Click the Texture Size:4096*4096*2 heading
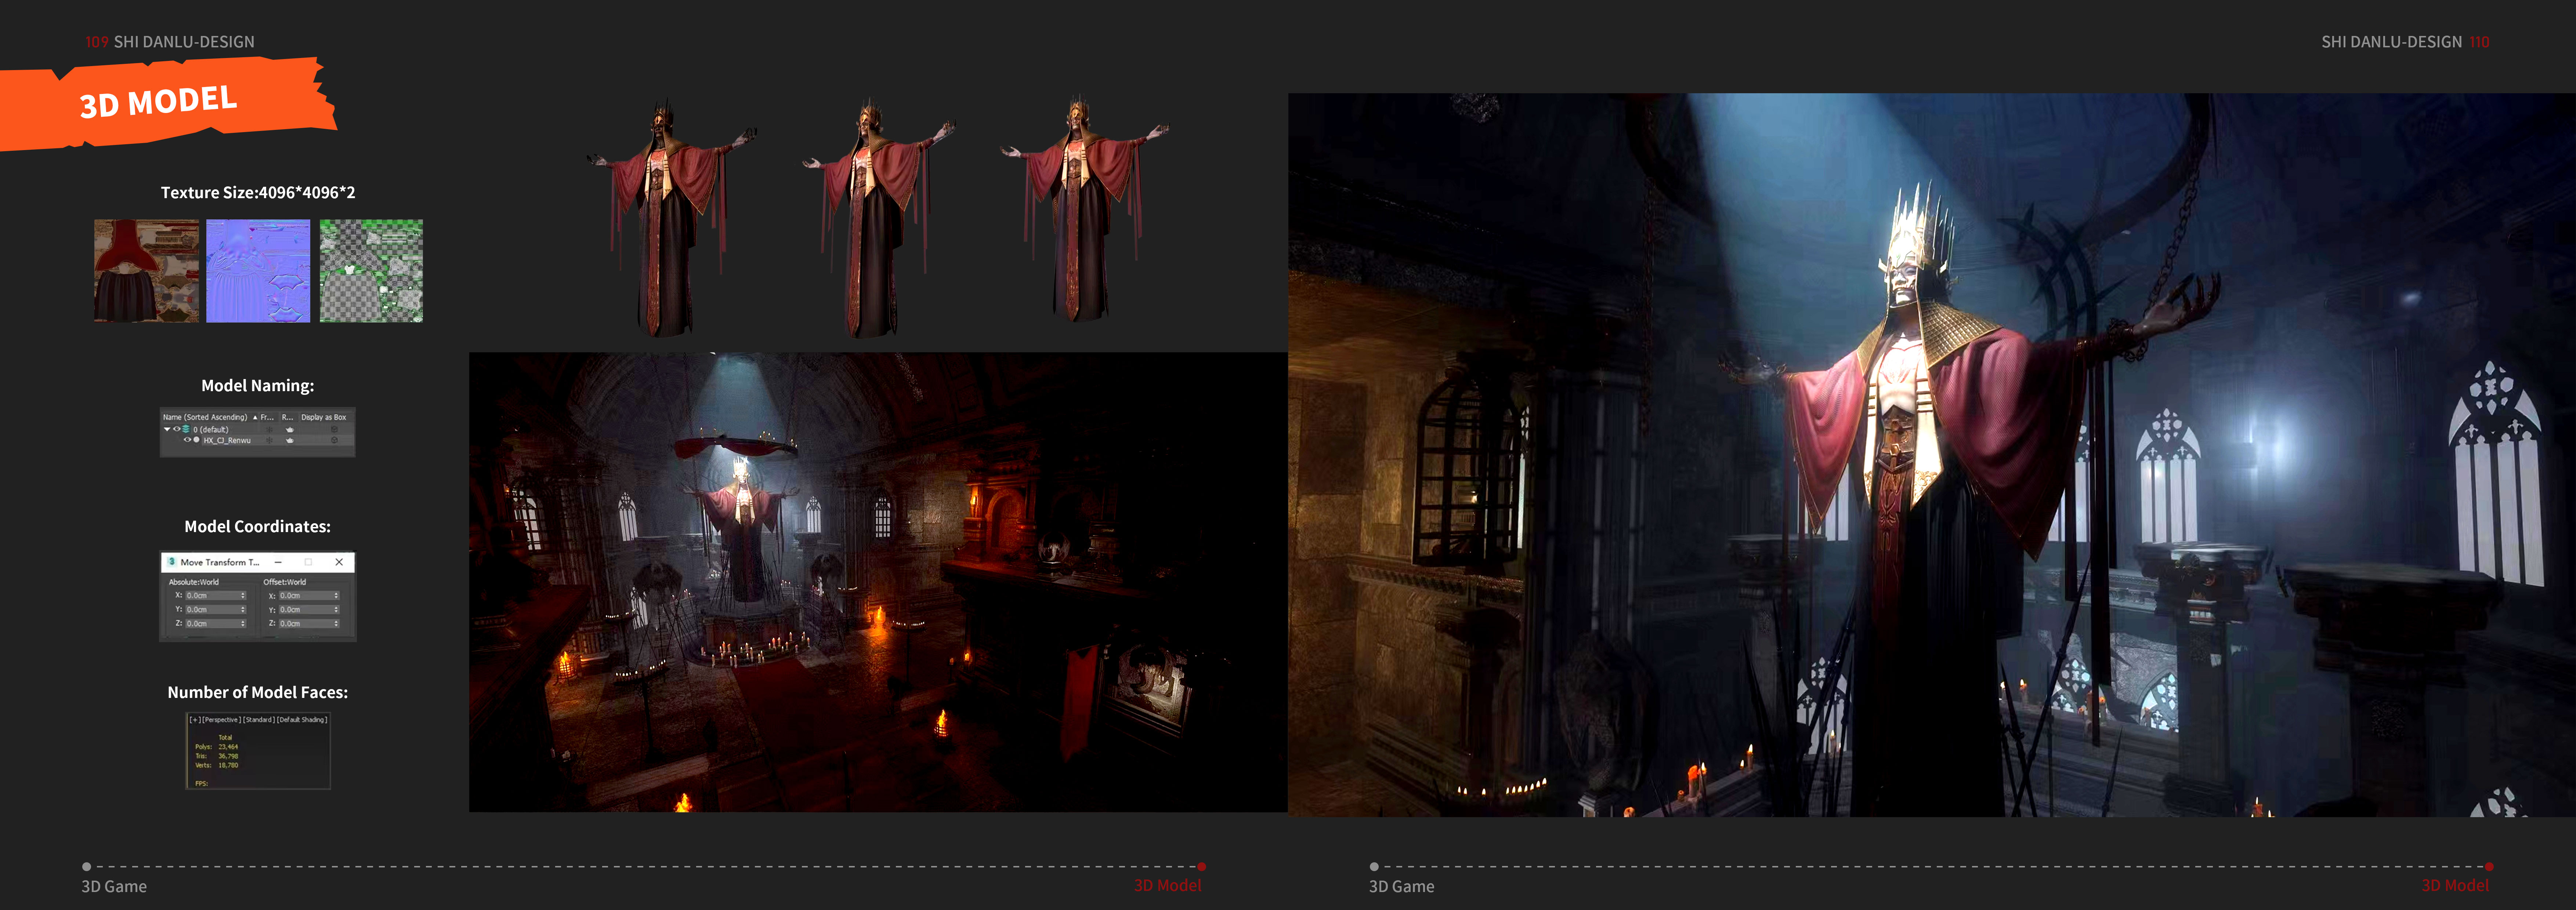The height and width of the screenshot is (910, 2576). [258, 193]
